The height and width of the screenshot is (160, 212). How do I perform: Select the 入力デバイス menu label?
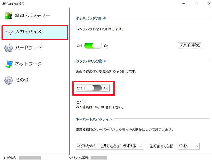click(x=28, y=31)
